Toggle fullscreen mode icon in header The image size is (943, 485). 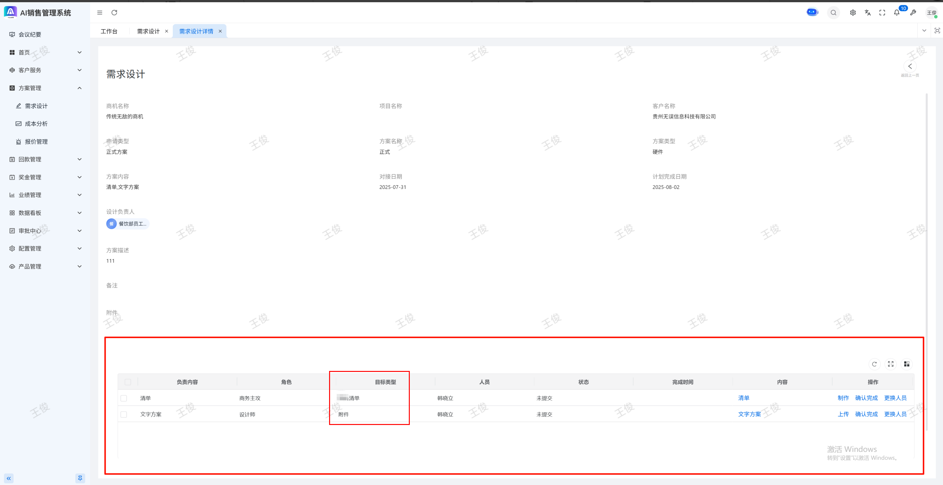click(x=882, y=13)
